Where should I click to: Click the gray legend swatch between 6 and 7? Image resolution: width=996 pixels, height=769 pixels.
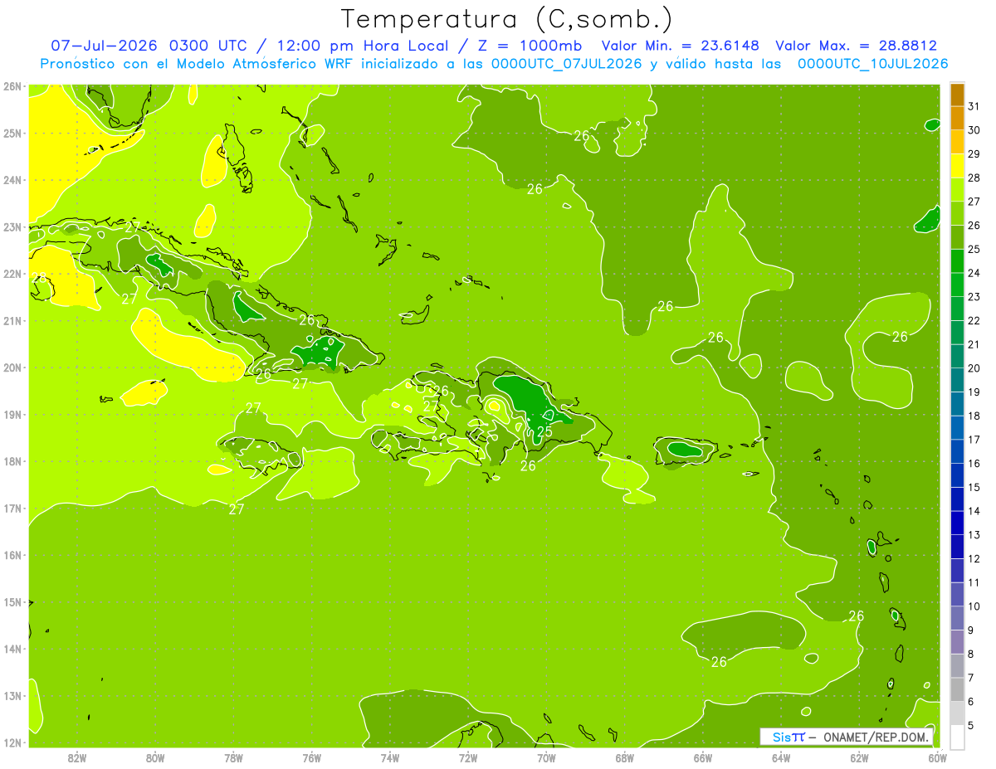[x=957, y=689]
